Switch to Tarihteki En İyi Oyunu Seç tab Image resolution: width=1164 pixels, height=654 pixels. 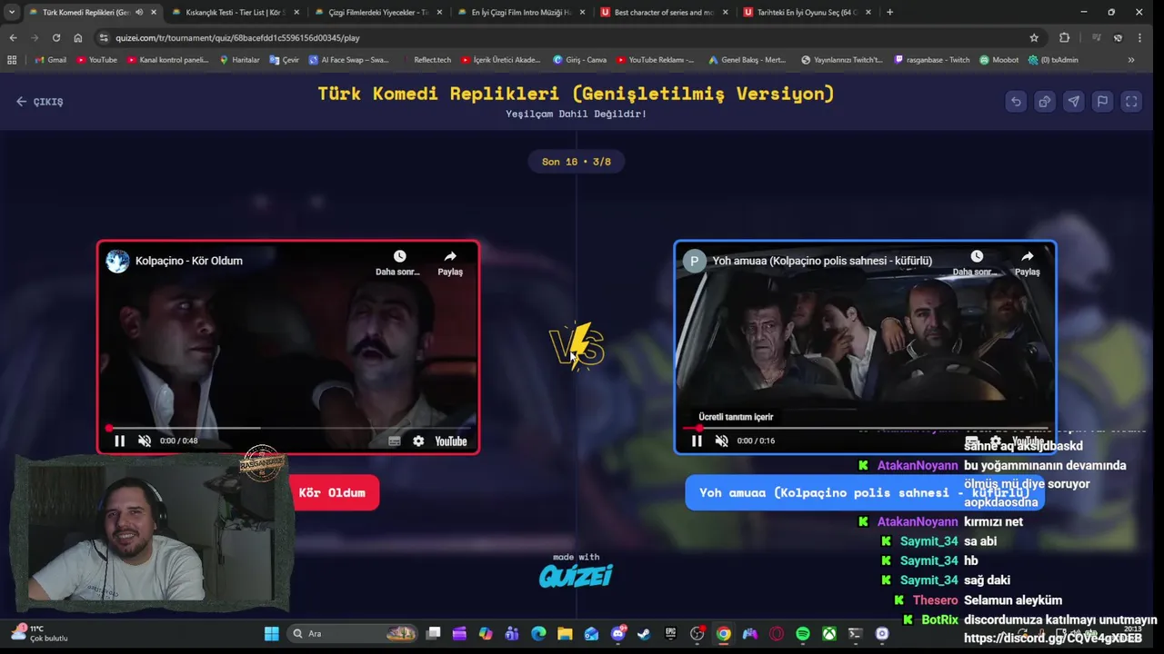pyautogui.click(x=806, y=13)
